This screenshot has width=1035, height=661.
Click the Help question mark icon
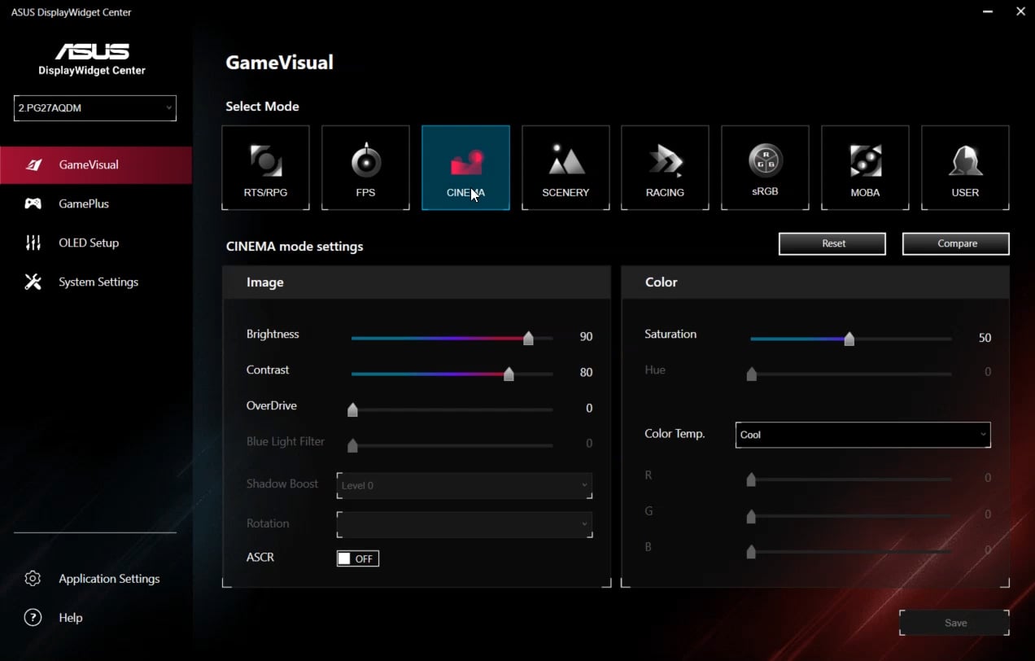(33, 618)
